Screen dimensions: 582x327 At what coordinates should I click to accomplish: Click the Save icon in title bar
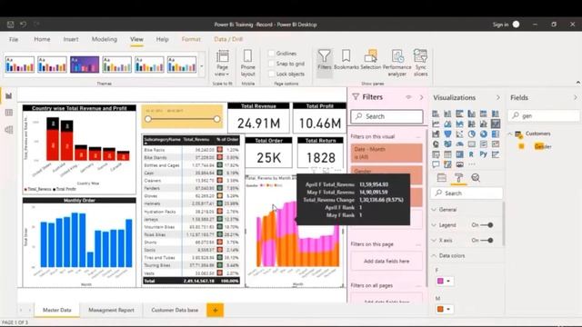point(10,25)
